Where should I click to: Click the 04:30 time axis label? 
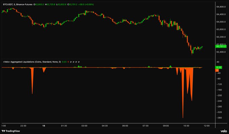pyautogui.click(x=105, y=126)
